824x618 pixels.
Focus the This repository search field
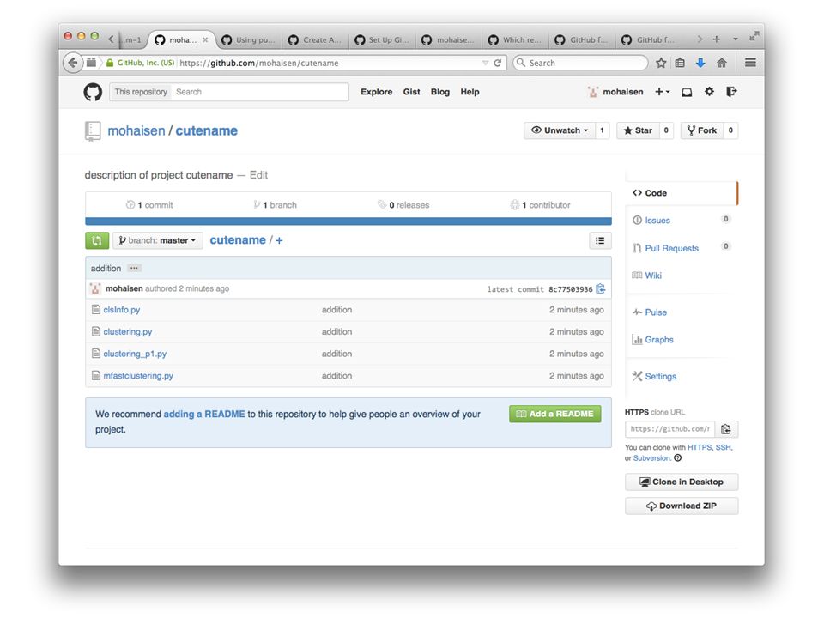(x=259, y=92)
